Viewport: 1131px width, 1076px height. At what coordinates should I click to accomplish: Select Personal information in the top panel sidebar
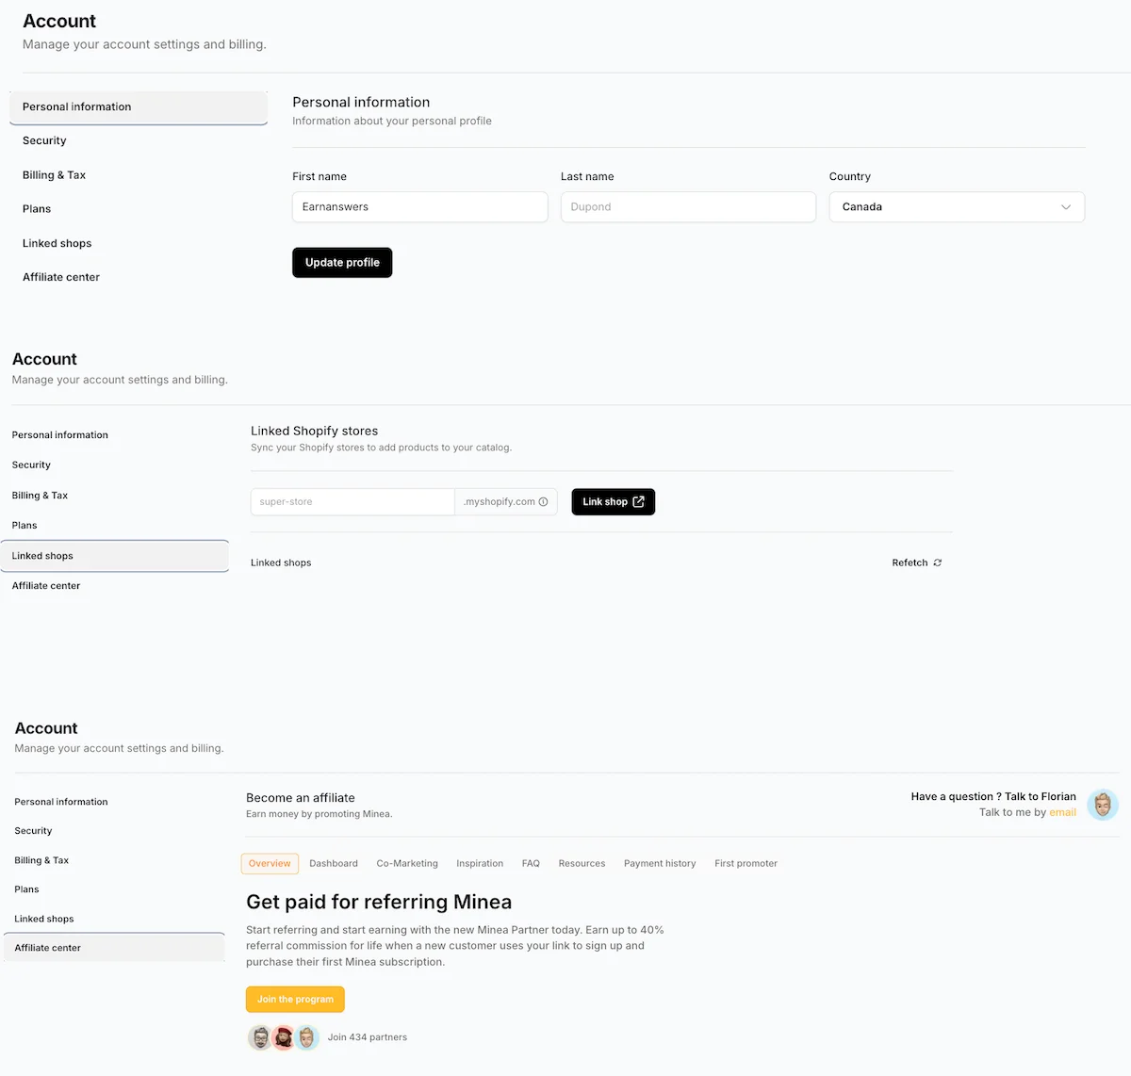(139, 107)
